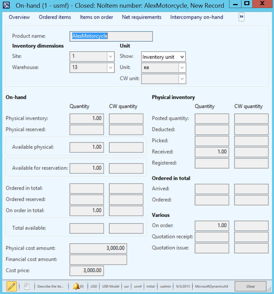Viewport: 274px width, 294px height.
Task: Click the Total available quantity field
Action: pos(87,228)
